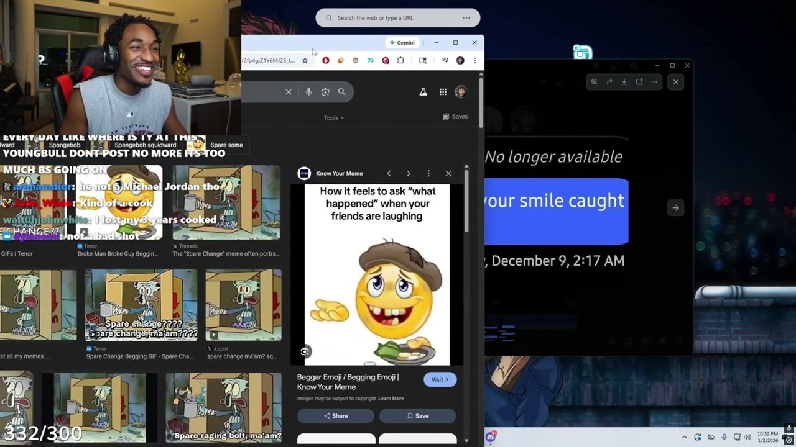This screenshot has width=796, height=447.
Task: Open the 'Spare raging bolt, ma'am?' thumbnail
Action: 223,407
